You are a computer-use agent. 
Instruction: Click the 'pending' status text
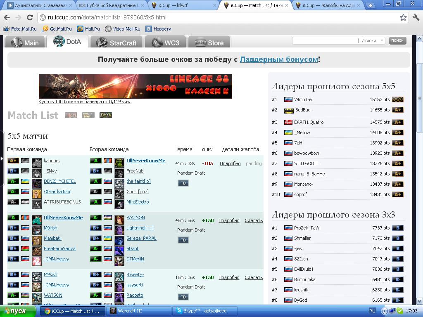(x=254, y=163)
